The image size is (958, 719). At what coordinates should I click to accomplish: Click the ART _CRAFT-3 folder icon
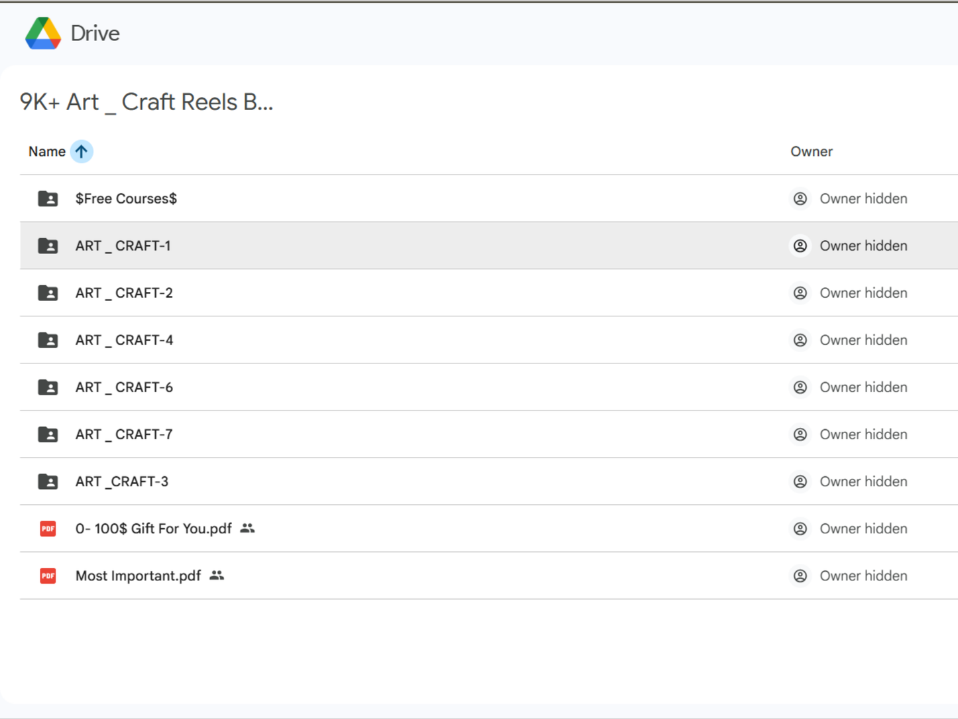pyautogui.click(x=48, y=481)
